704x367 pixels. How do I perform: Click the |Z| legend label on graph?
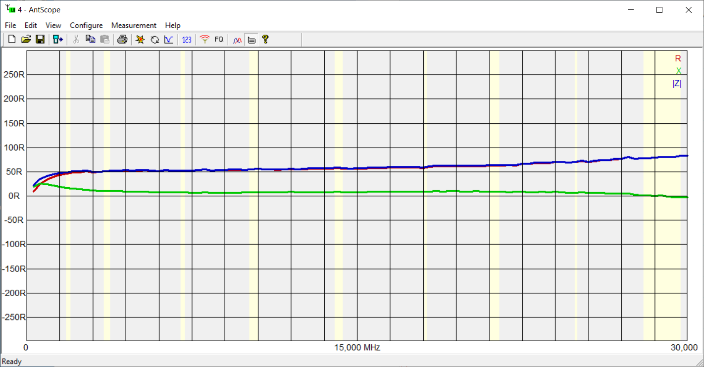(676, 84)
